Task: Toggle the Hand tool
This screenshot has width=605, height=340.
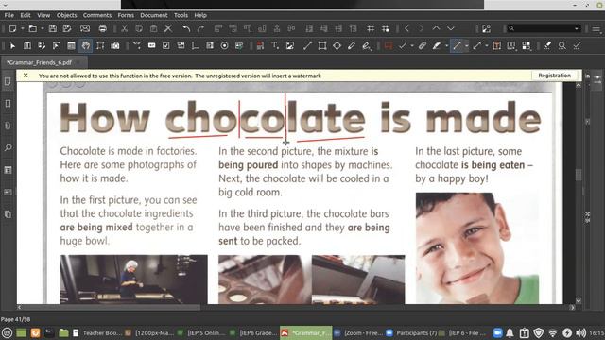Action: [86, 46]
